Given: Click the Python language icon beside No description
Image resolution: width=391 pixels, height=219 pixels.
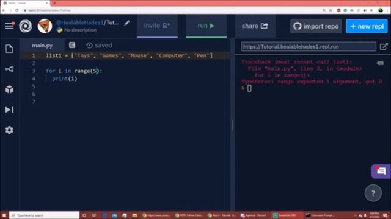Looking at the screenshot, I should (59, 30).
